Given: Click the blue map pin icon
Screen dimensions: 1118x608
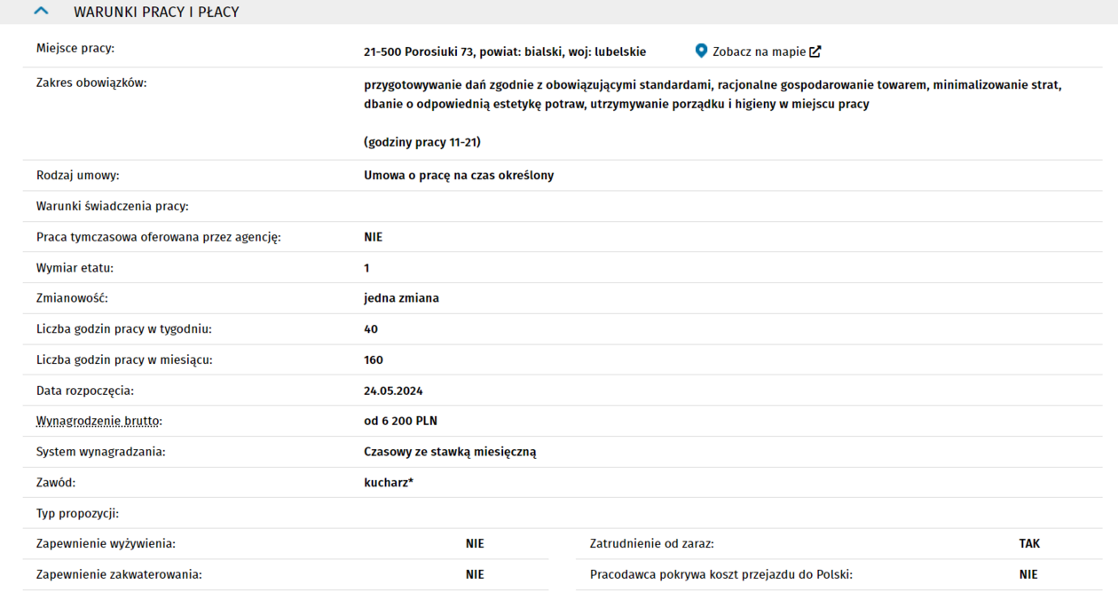Looking at the screenshot, I should coord(701,51).
